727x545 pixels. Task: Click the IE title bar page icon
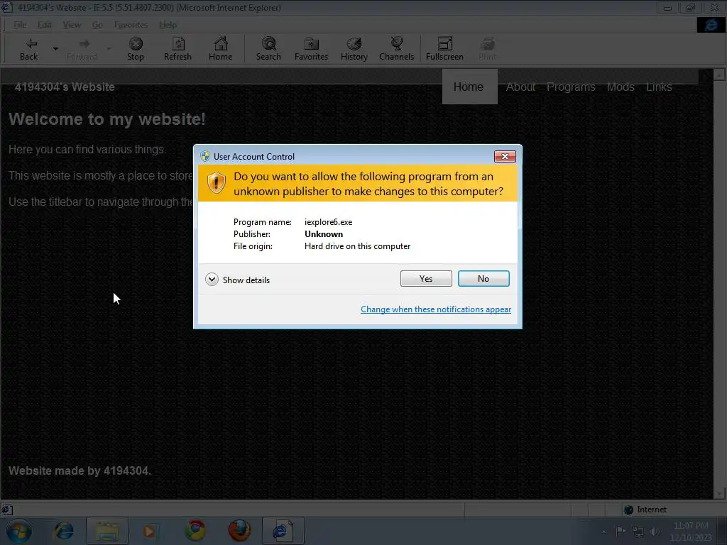pos(7,7)
